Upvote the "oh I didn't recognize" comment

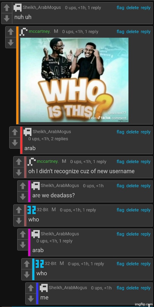(19, 162)
